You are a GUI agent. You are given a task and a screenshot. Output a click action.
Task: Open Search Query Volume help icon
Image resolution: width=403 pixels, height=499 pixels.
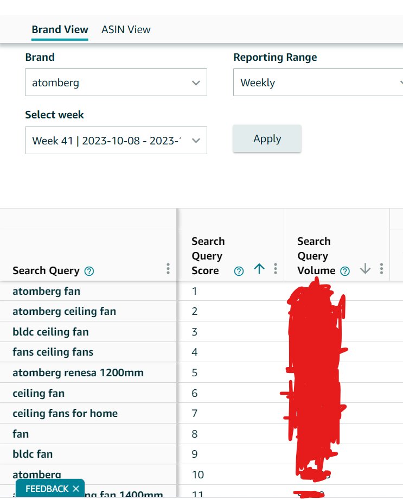point(345,271)
